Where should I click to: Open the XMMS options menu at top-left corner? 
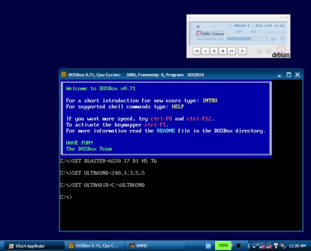pos(190,17)
